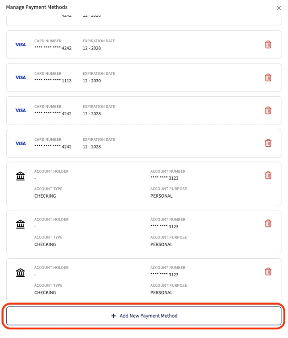The width and height of the screenshot is (288, 338).
Task: Delete the first bank account ending 3123
Action: coord(268,175)
